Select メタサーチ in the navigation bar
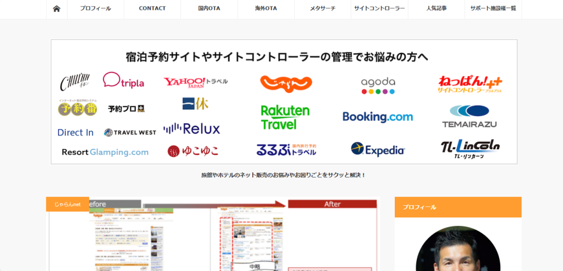This screenshot has height=271, width=563. [x=322, y=9]
